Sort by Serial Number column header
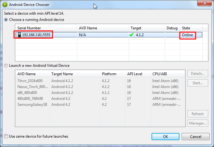Screen dimensions: 214x147 pyautogui.click(x=46, y=28)
